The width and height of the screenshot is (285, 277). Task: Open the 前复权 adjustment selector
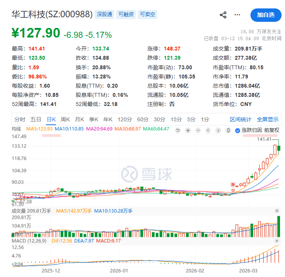[272, 130]
